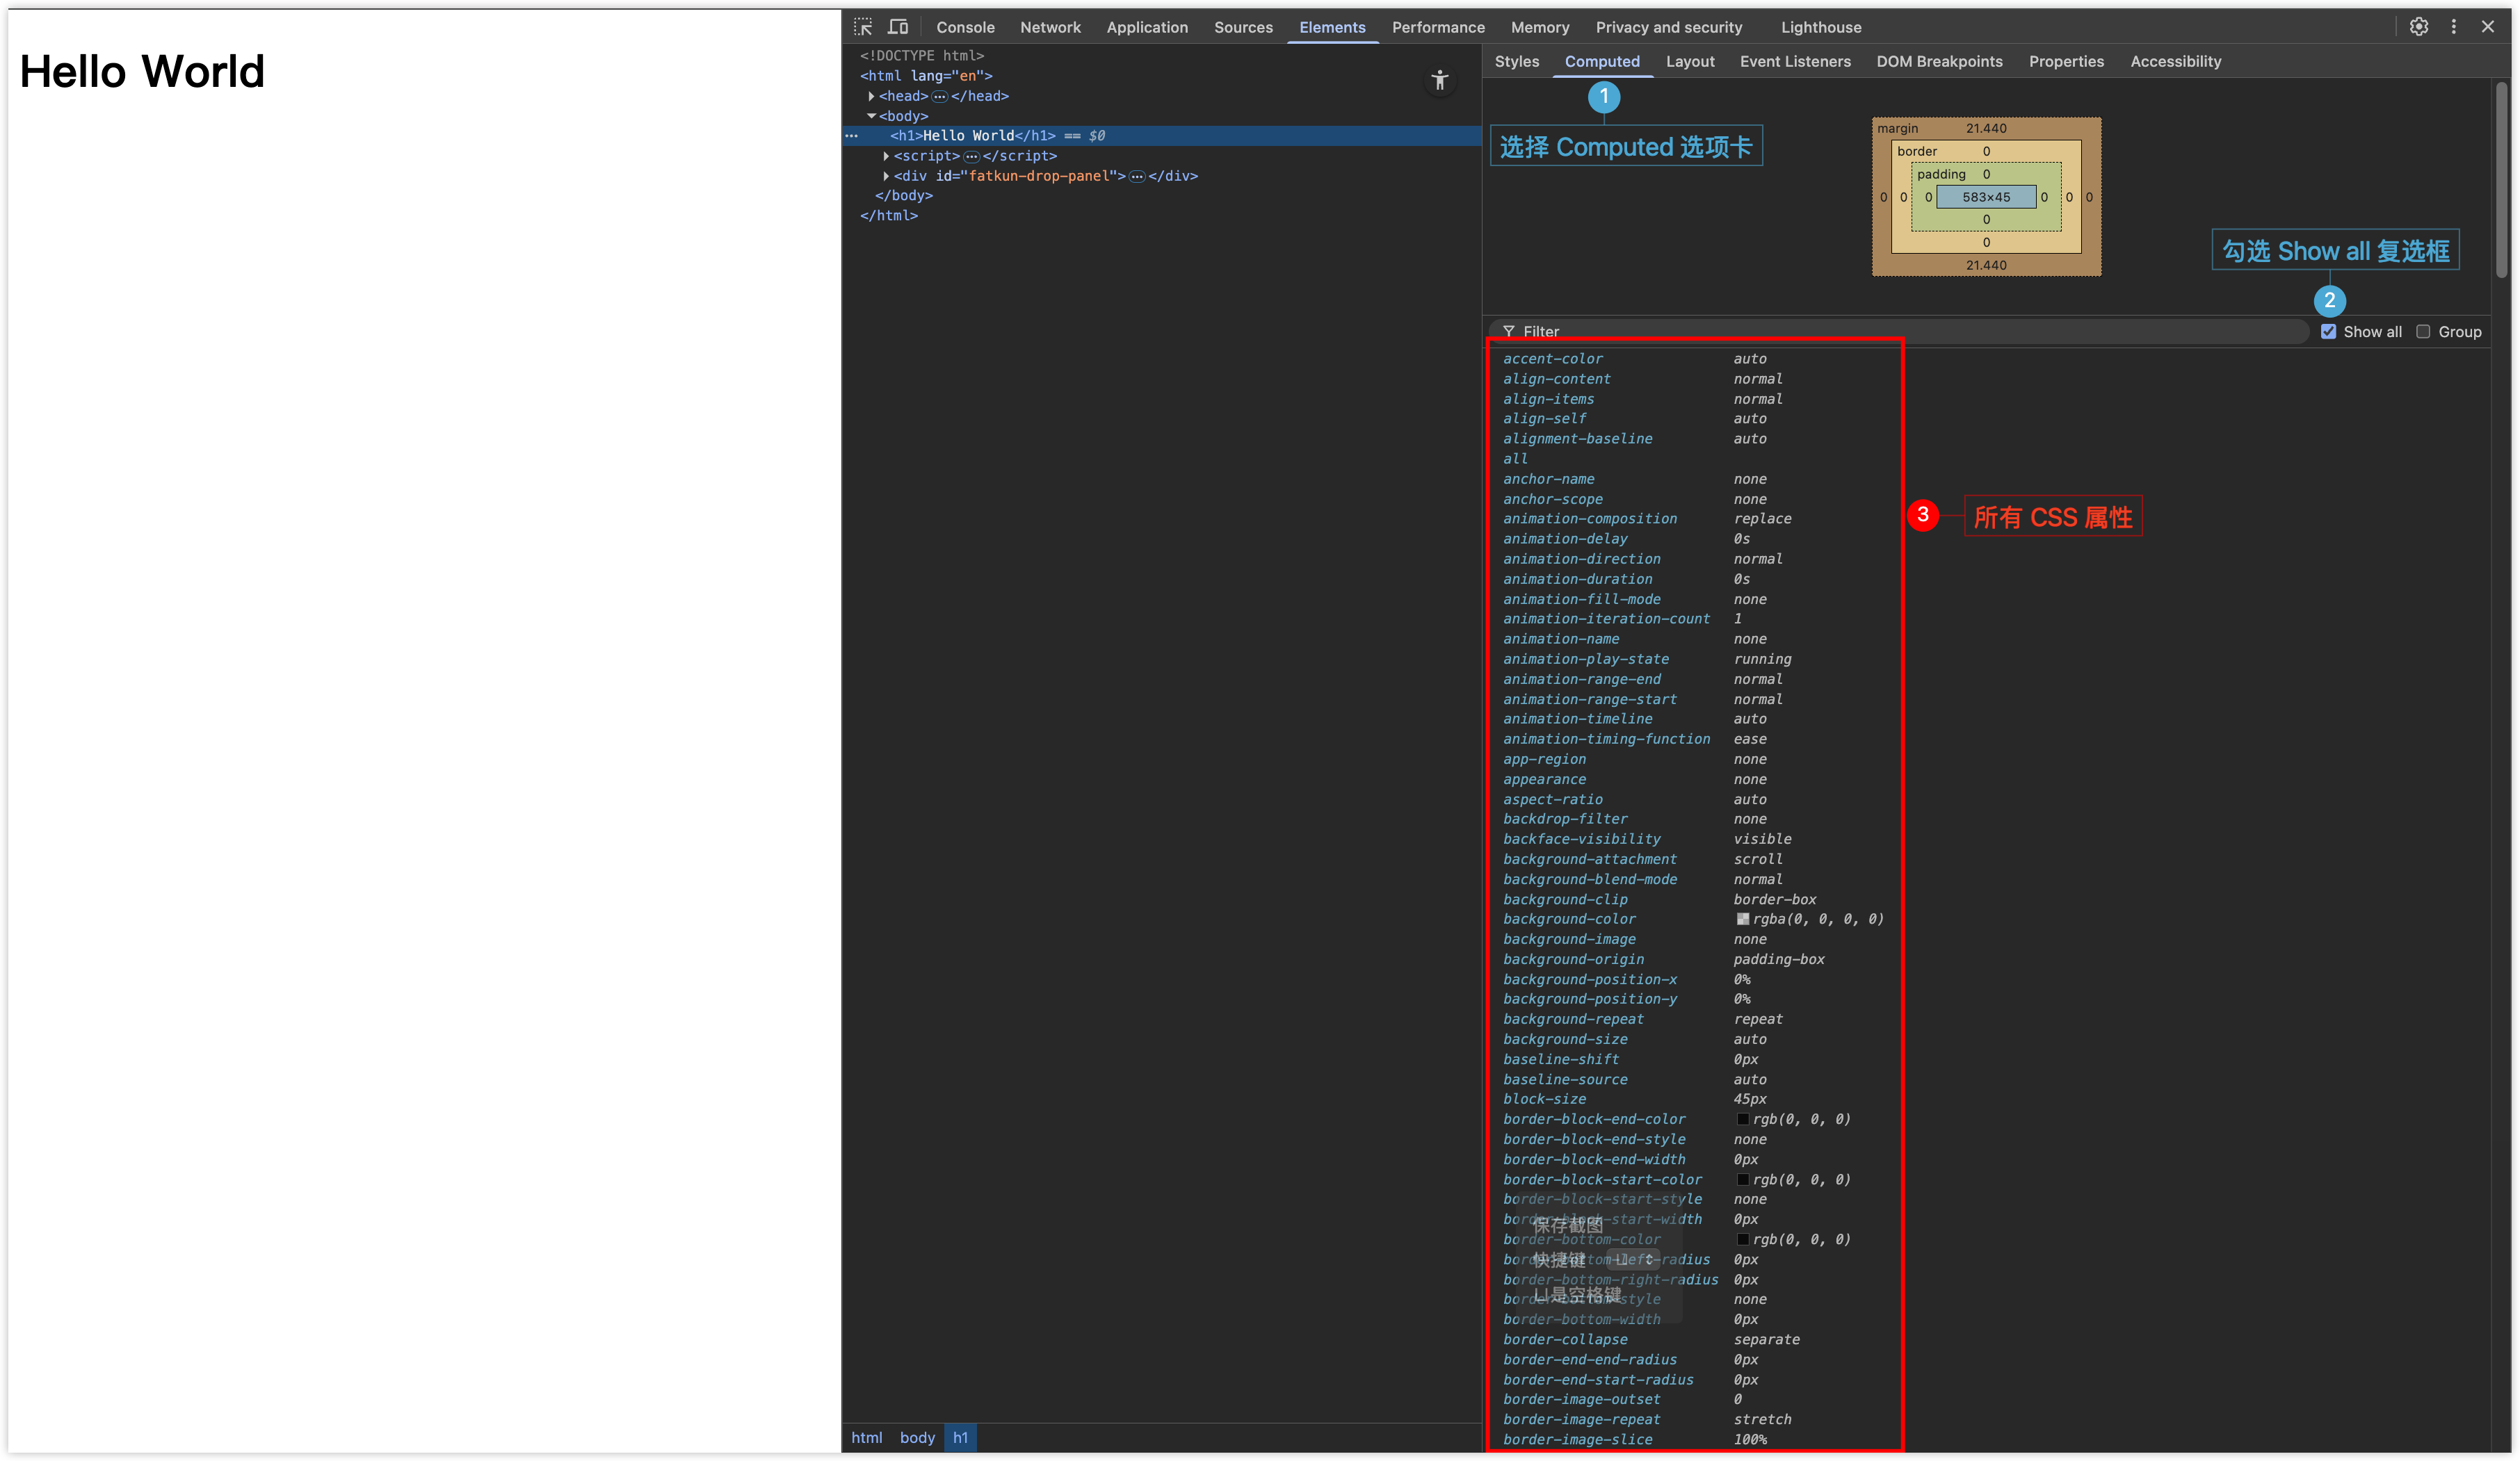Click the background-color property name
Viewport: 2520px width, 1461px height.
click(x=1569, y=920)
